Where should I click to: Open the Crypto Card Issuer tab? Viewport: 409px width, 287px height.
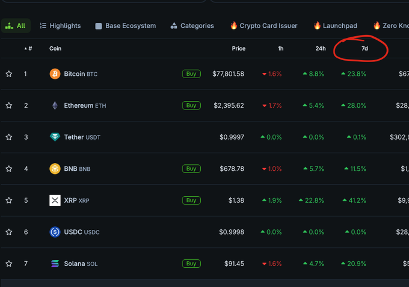coord(263,25)
